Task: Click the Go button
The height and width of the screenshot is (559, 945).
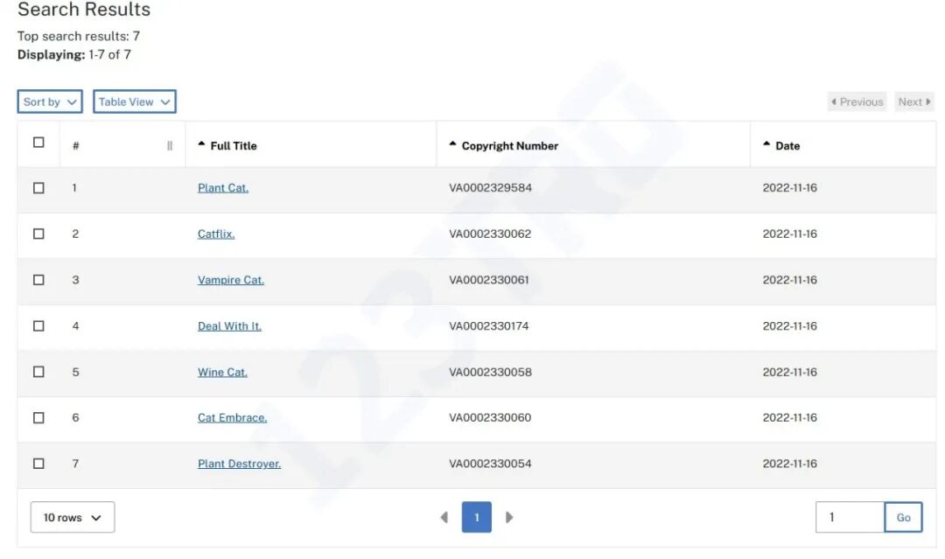Action: coord(903,517)
